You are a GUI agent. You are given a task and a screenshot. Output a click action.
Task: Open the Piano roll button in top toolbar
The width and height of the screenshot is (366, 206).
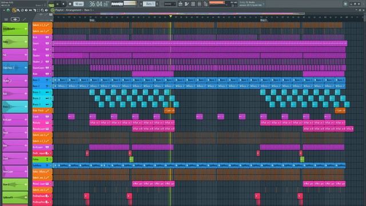[187, 4]
